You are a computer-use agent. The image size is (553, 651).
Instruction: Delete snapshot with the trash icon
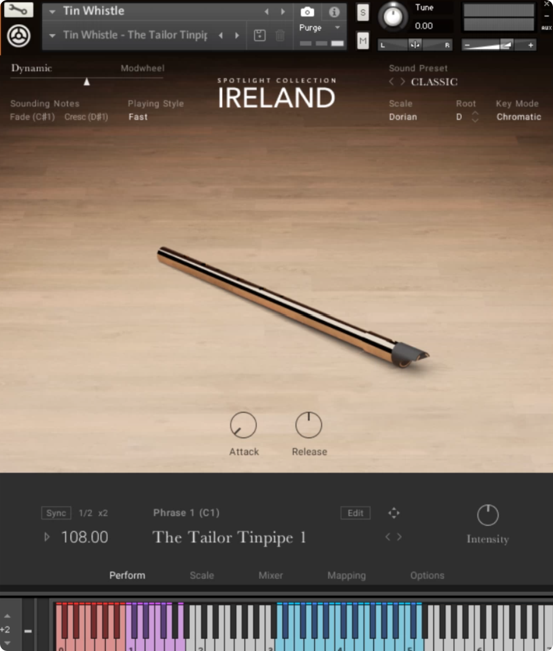[280, 35]
